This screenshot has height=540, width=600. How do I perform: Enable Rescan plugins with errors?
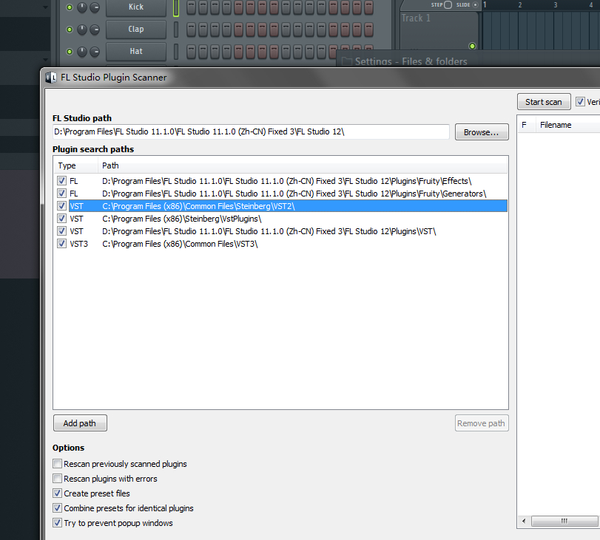coord(58,479)
